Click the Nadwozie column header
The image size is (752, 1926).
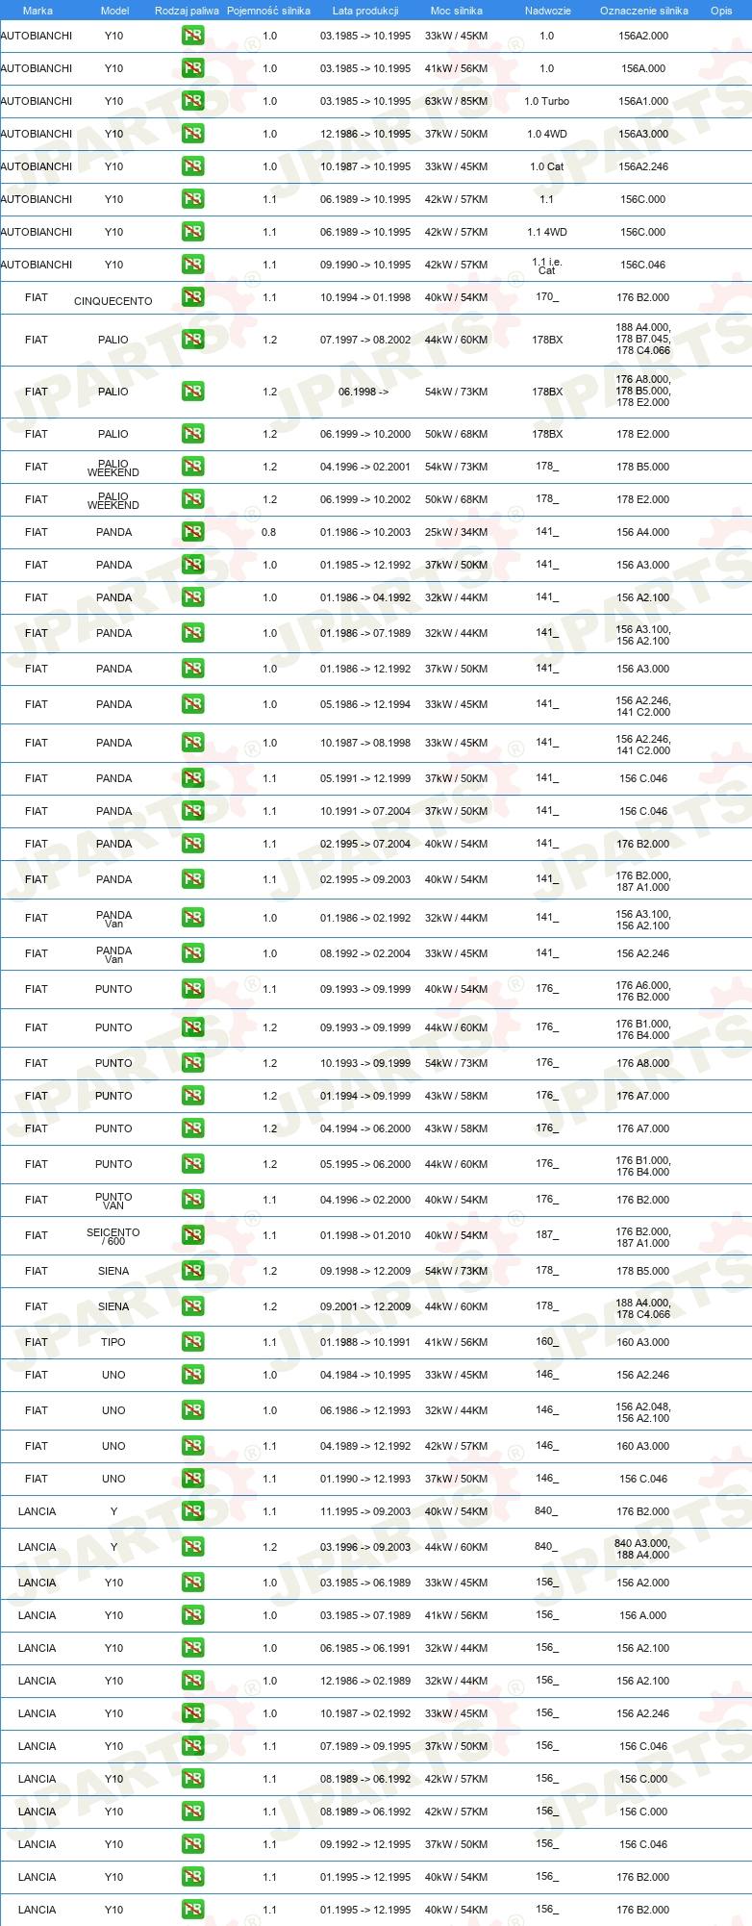pos(548,11)
